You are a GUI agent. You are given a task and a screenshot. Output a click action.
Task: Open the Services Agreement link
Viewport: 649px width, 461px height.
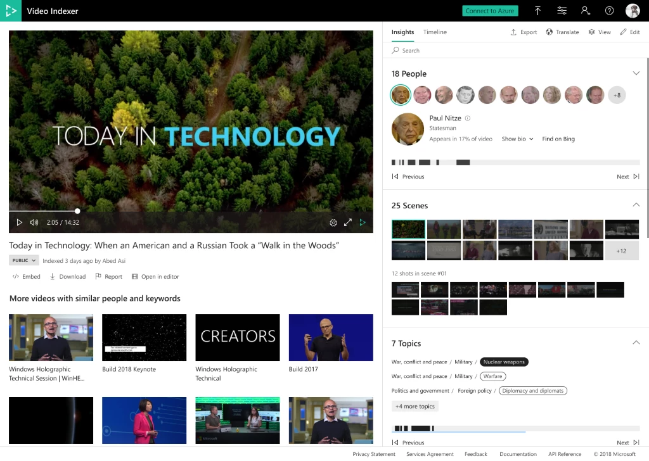click(430, 454)
